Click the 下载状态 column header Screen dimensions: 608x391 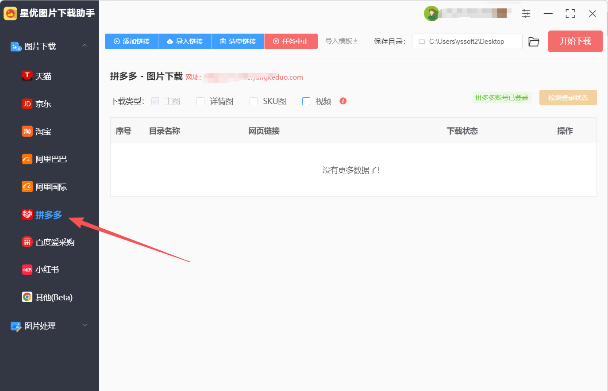coord(462,131)
